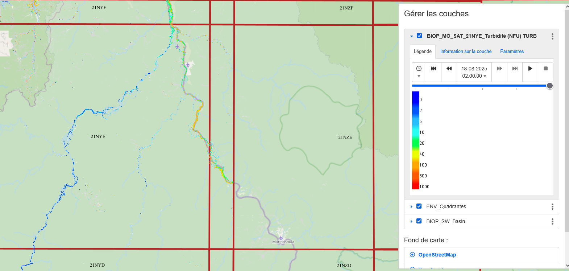
Task: Open the 18-08-2025 date dropdown
Action: (x=474, y=72)
